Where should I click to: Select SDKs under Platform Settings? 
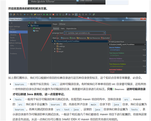click(x=12, y=46)
